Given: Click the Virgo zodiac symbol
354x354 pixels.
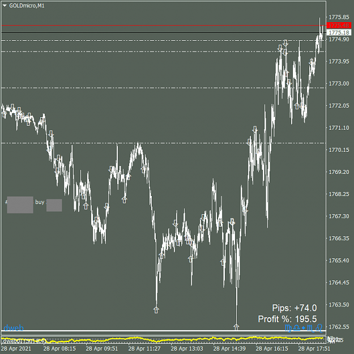Looking at the screenshot, I should 288,328.
